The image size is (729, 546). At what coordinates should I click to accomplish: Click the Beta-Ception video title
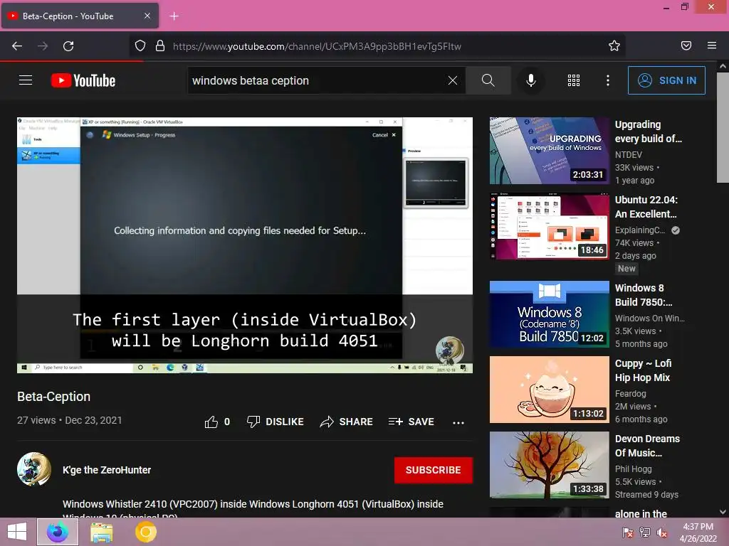[x=54, y=397]
